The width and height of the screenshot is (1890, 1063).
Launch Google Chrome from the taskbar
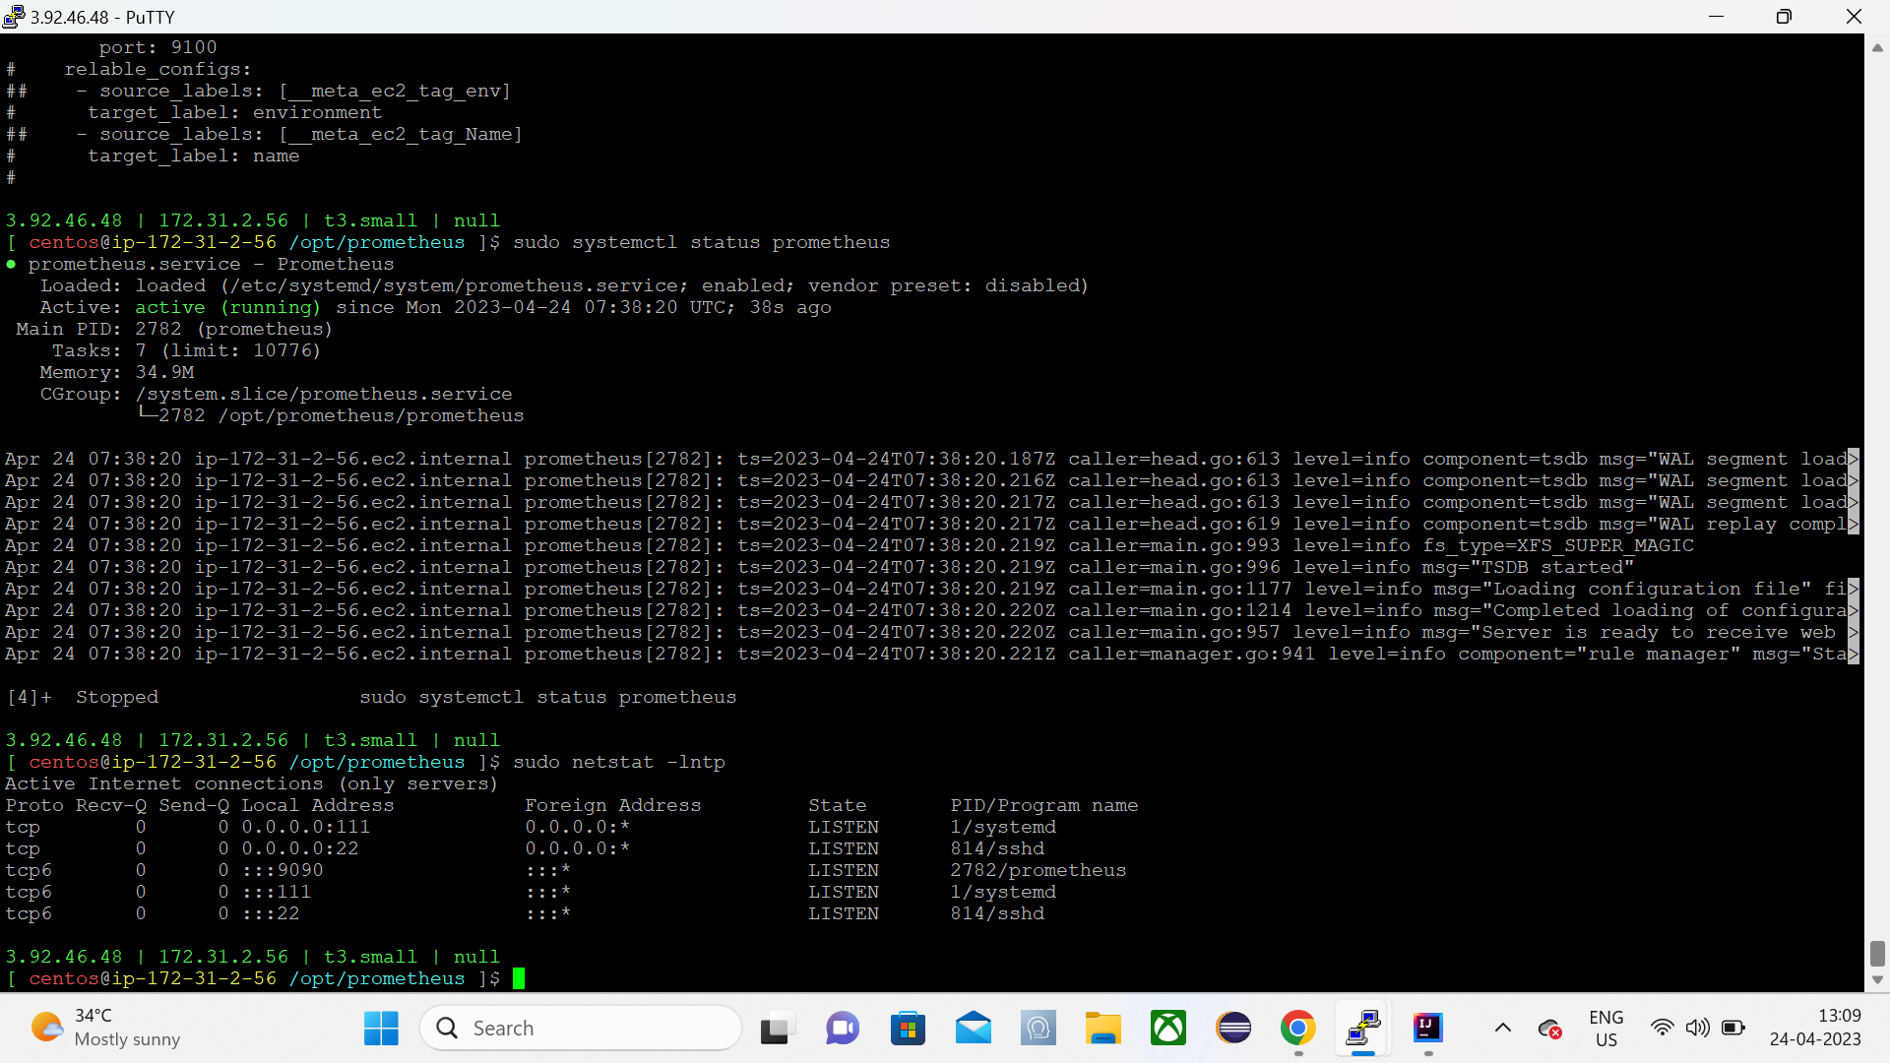point(1297,1028)
